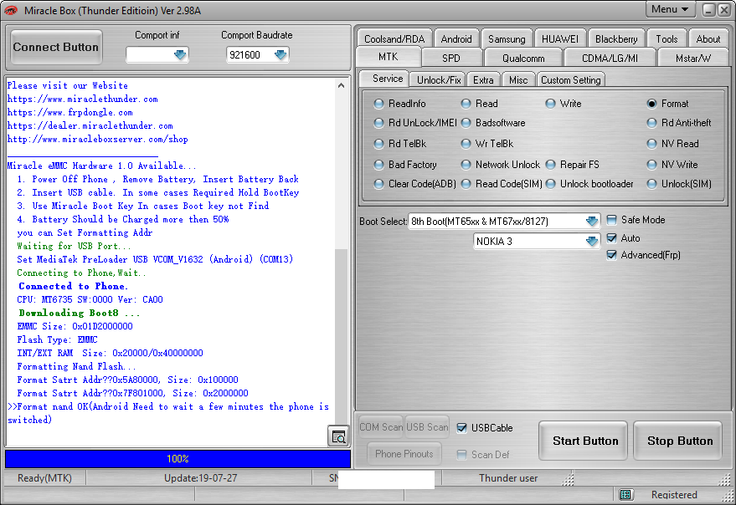This screenshot has height=505, width=736.
Task: Open the Tools tab
Action: coord(667,39)
